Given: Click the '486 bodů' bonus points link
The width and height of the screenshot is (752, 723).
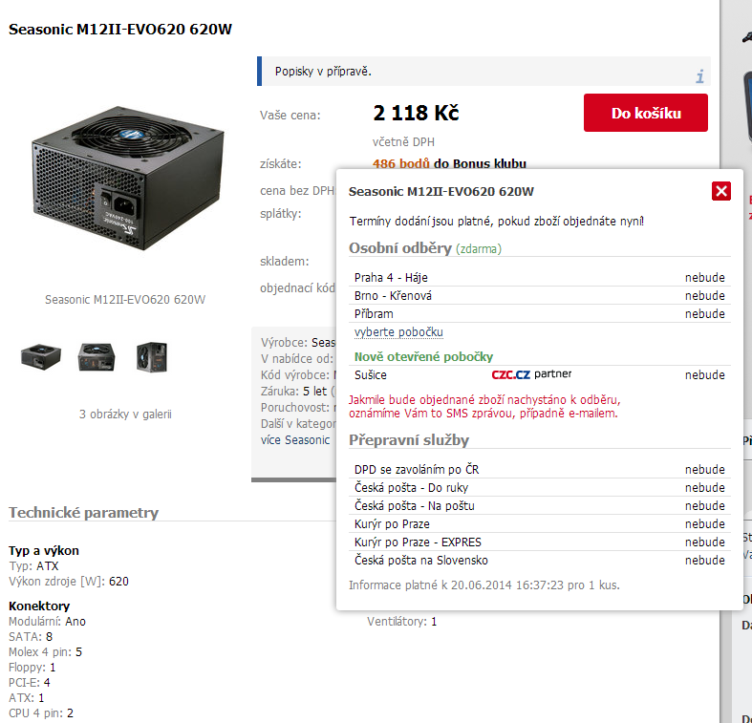Looking at the screenshot, I should click(x=401, y=164).
